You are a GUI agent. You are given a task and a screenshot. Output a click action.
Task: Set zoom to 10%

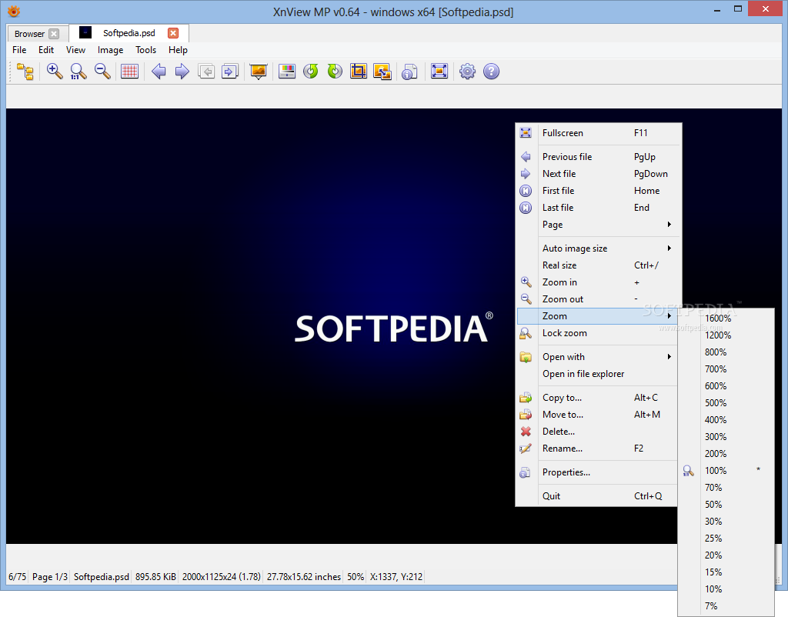[x=726, y=589]
